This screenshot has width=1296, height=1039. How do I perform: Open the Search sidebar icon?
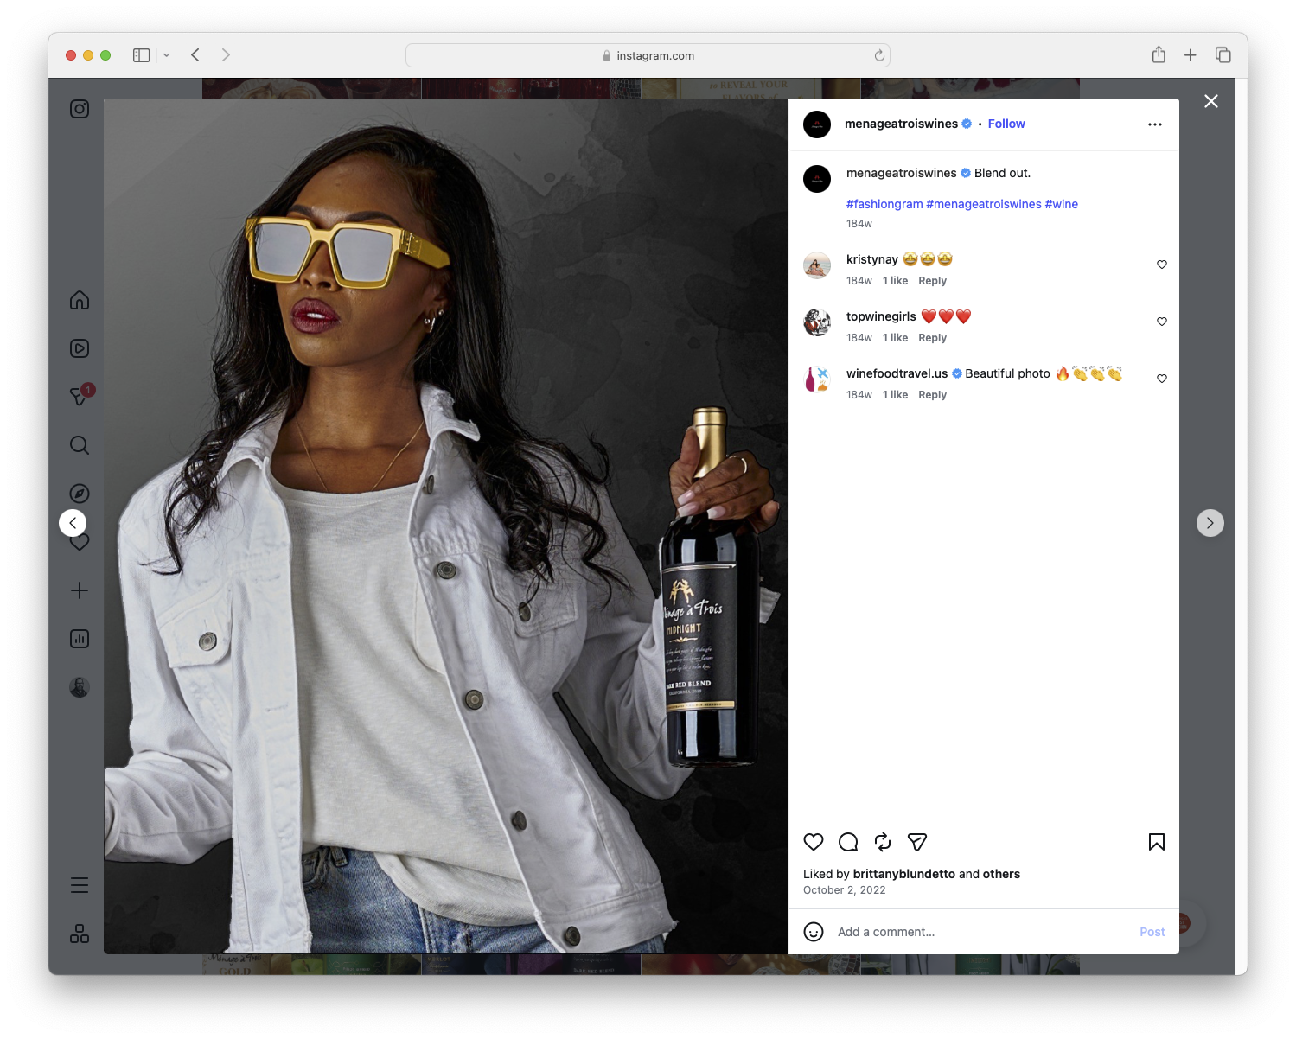pyautogui.click(x=80, y=445)
